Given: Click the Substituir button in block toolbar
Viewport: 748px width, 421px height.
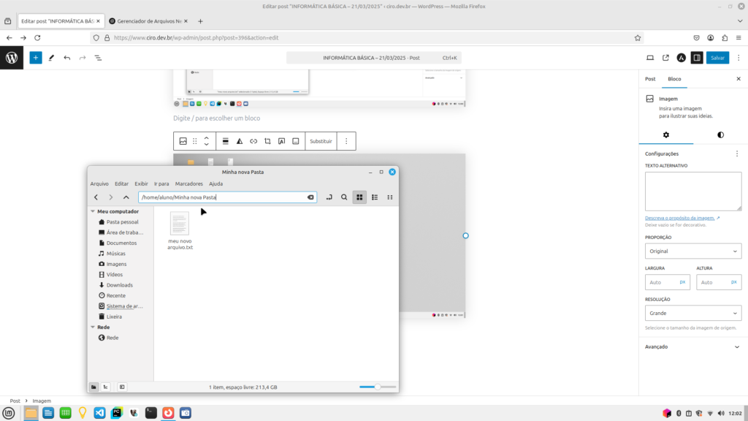Looking at the screenshot, I should point(321,141).
